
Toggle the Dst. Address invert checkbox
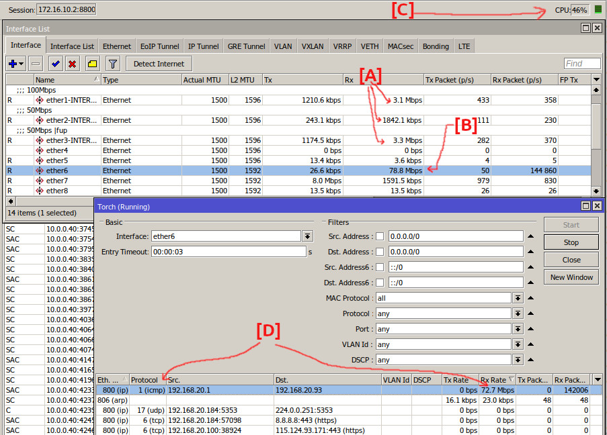[380, 252]
